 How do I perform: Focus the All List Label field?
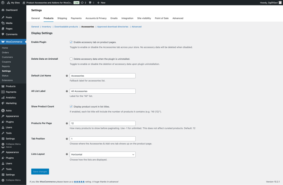coord(103,91)
